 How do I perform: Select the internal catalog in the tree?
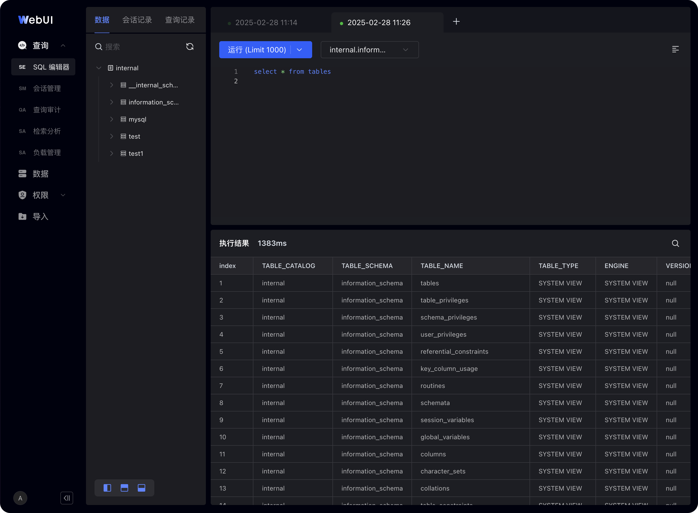click(127, 68)
